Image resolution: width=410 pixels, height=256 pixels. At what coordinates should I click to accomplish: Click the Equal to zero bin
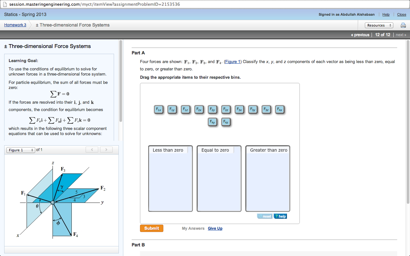219,179
